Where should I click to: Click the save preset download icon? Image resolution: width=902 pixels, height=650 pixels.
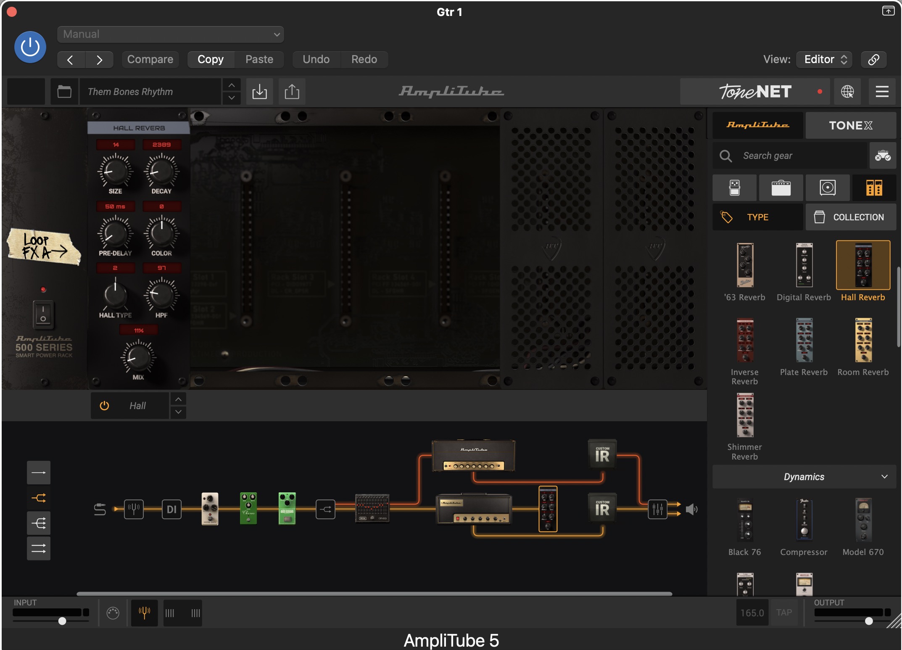tap(259, 92)
